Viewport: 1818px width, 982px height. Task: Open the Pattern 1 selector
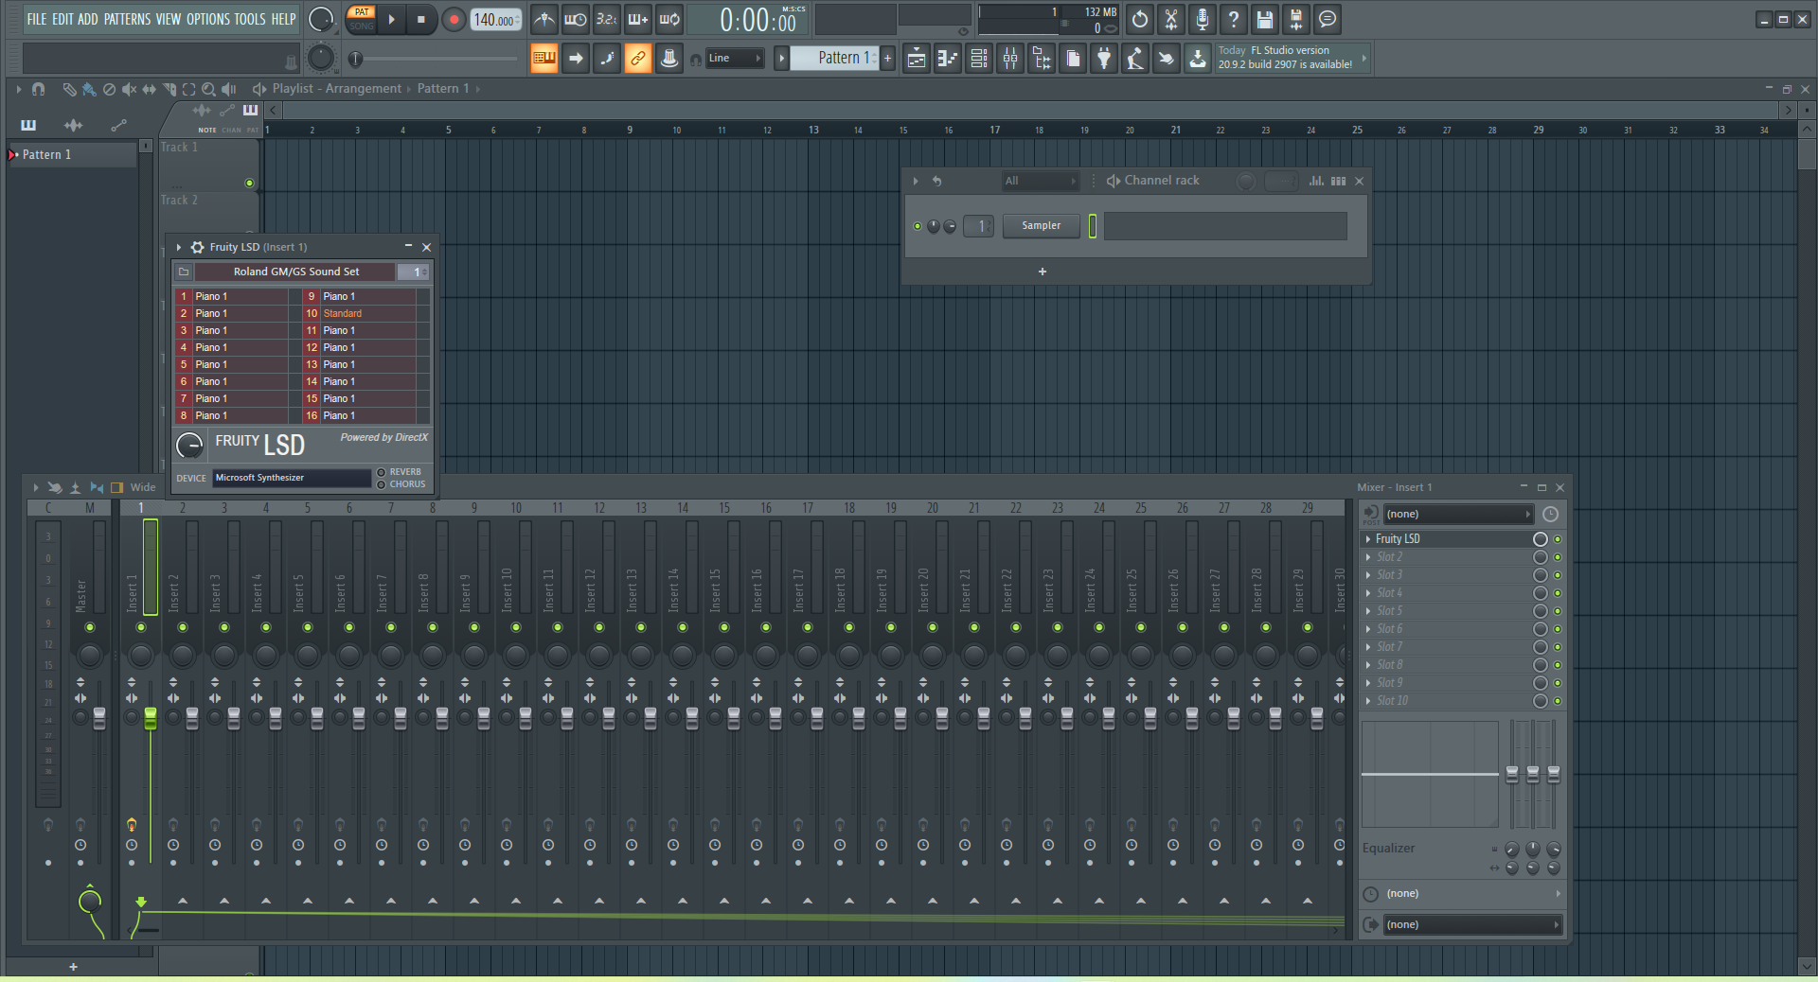pos(834,59)
